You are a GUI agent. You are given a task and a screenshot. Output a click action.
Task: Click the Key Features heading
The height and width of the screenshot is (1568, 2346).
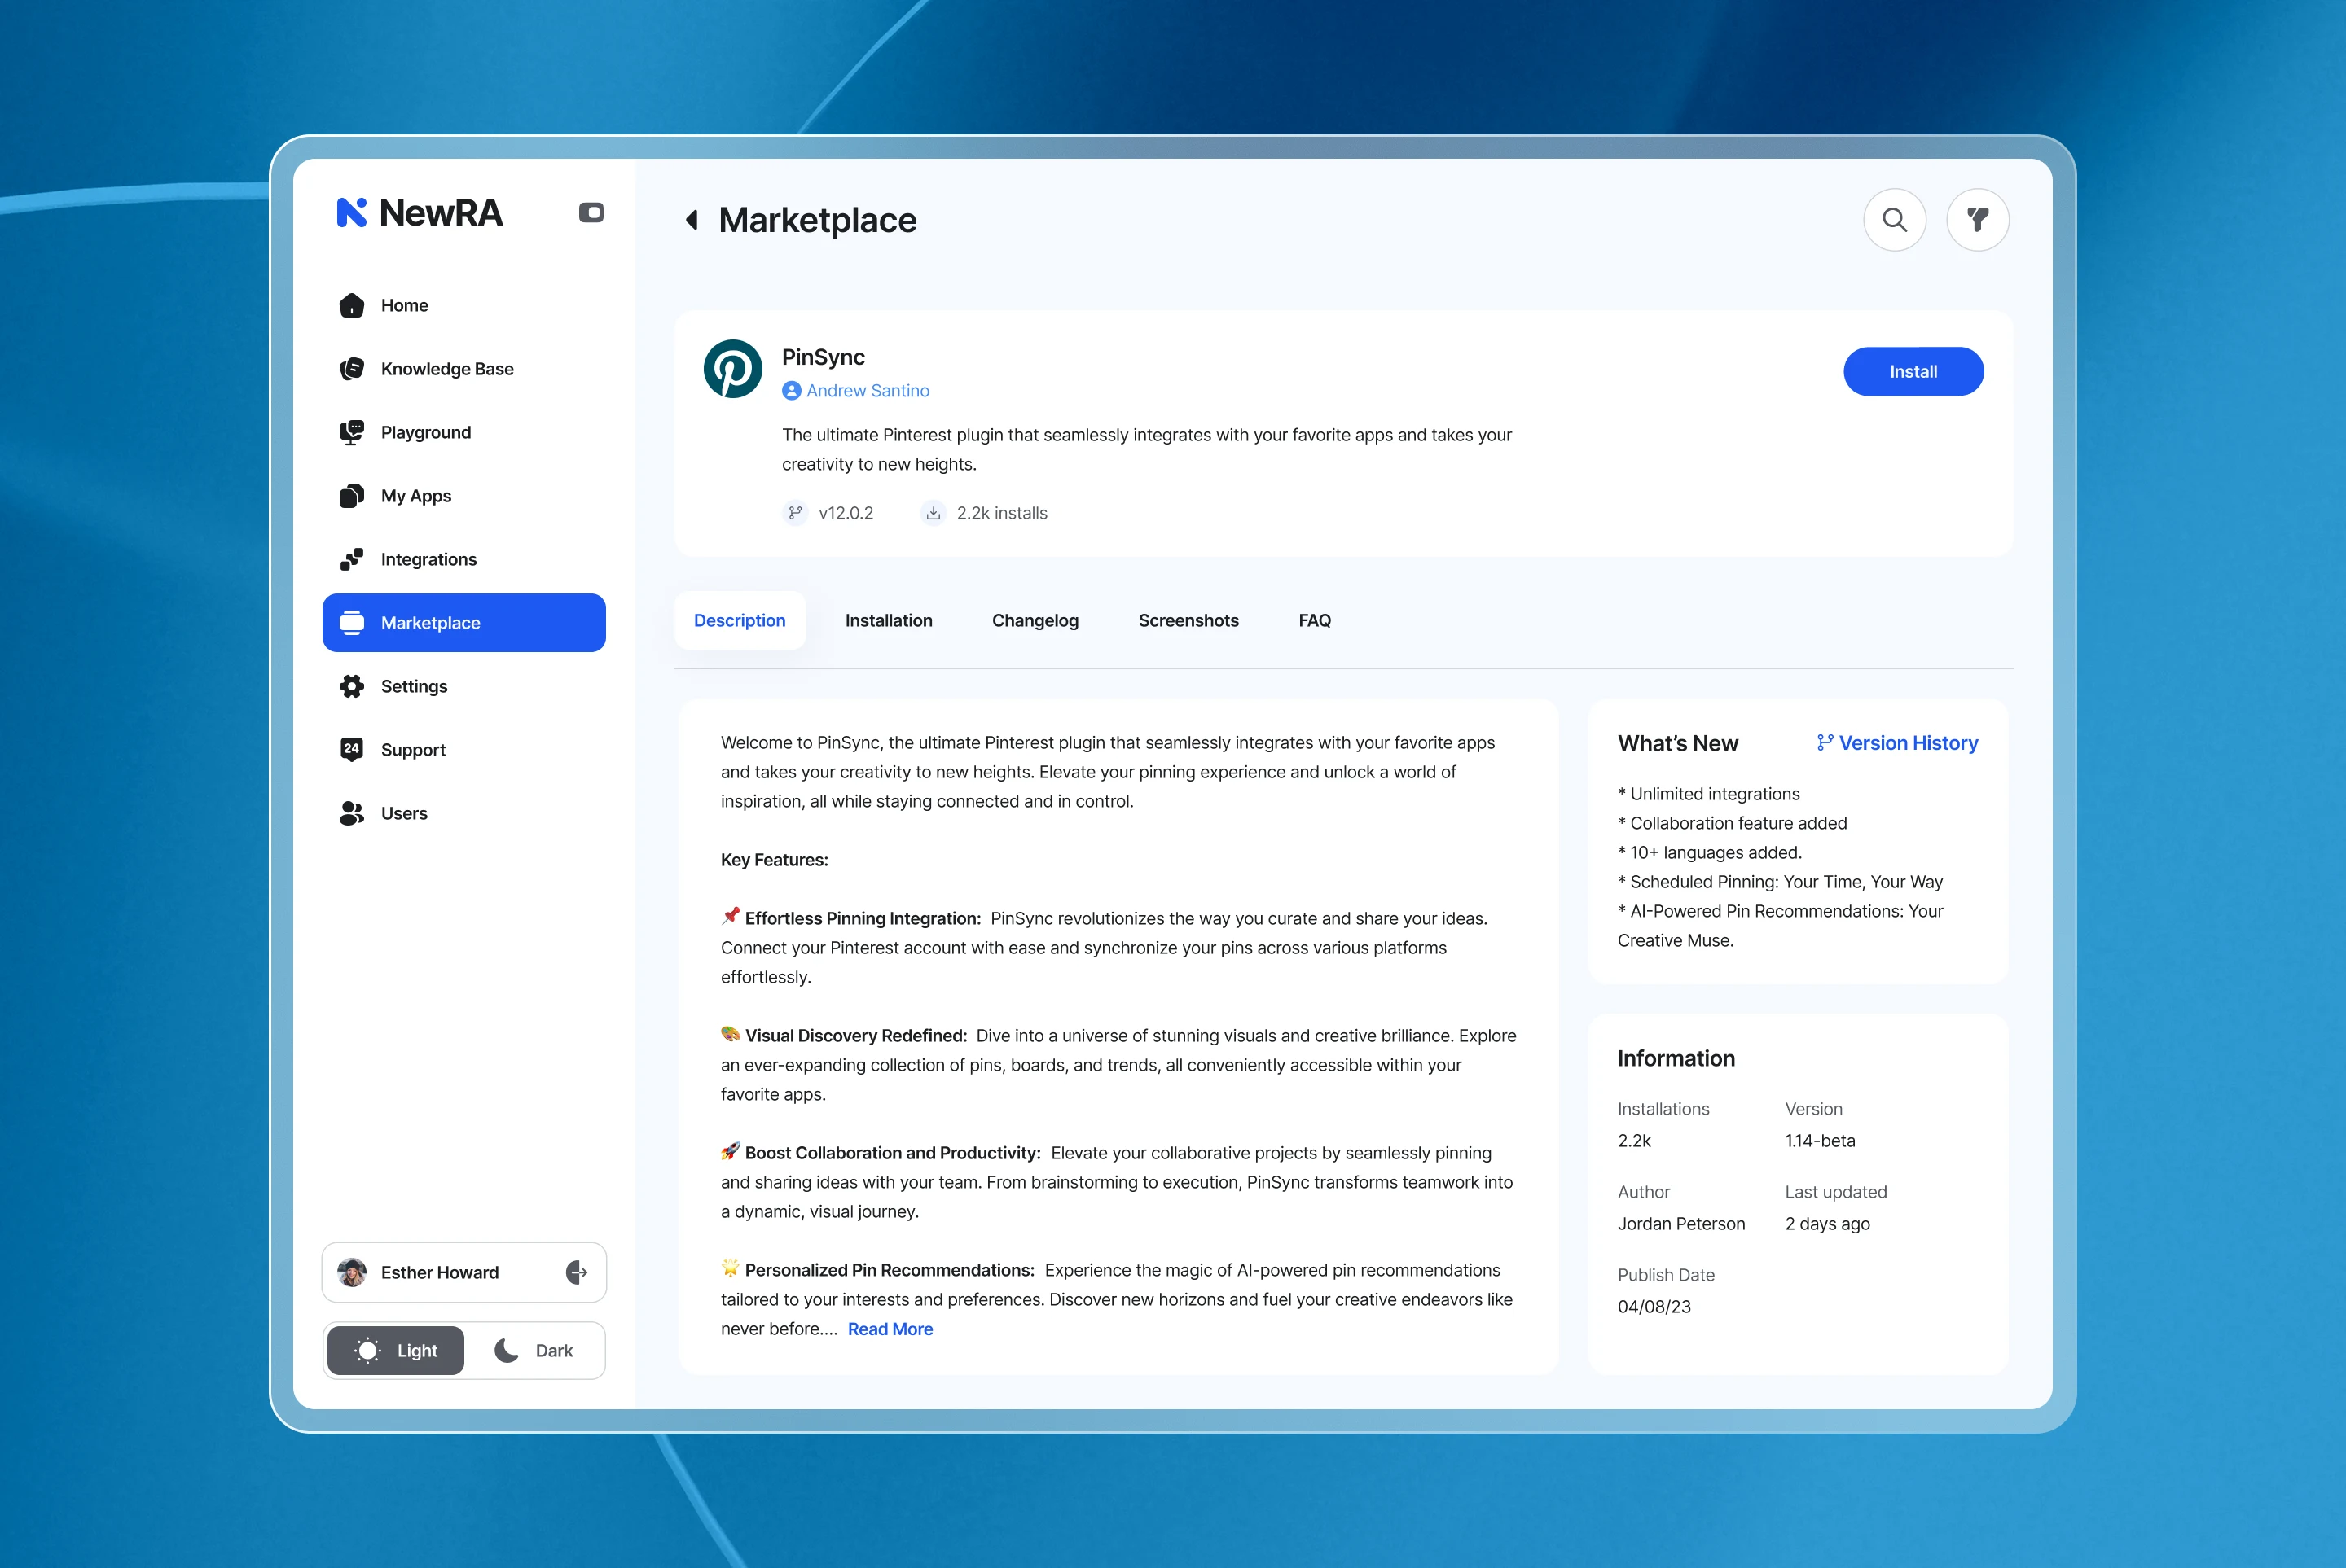click(775, 860)
